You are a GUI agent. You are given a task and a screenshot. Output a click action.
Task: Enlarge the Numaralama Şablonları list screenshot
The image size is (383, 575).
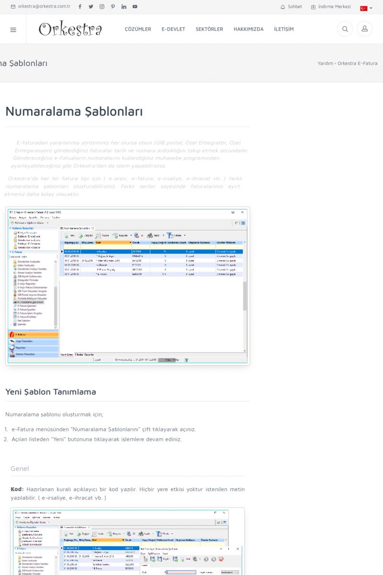pyautogui.click(x=127, y=286)
